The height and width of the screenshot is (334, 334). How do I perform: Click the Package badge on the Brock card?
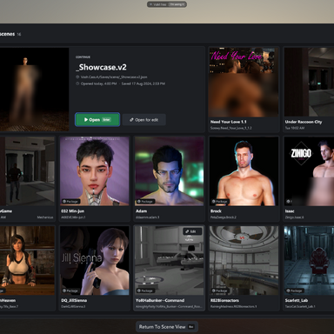click(x=220, y=201)
